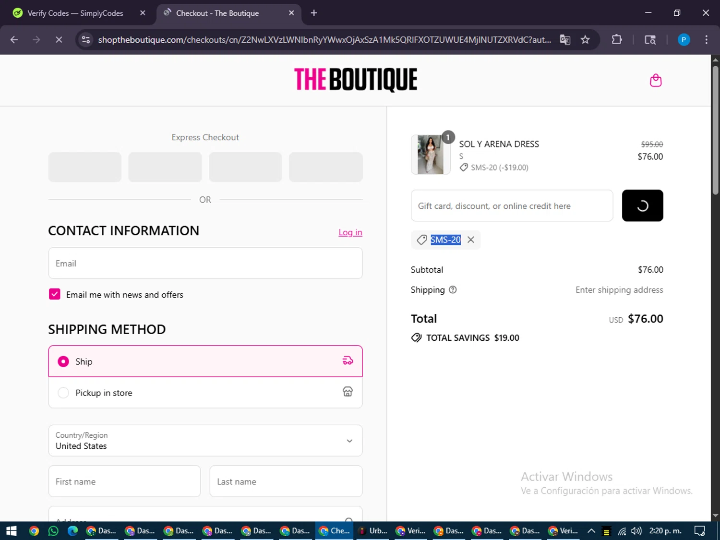Open a new browser tab
720x540 pixels.
(x=314, y=13)
